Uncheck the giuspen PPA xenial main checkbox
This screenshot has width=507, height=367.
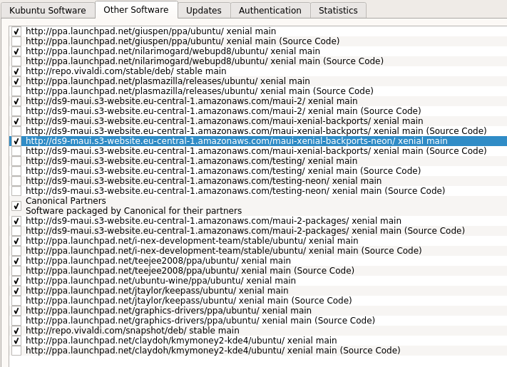(x=16, y=31)
